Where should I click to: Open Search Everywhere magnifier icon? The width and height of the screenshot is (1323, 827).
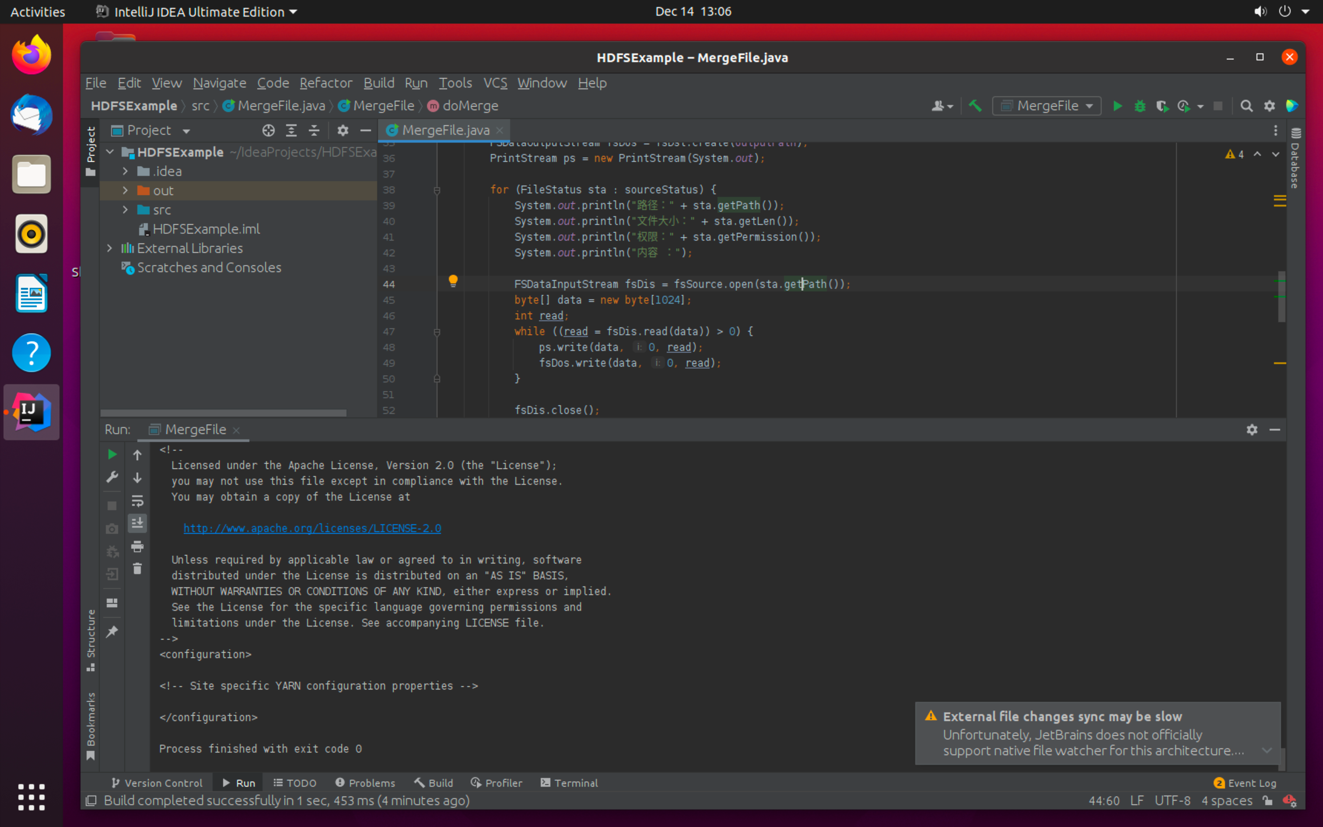point(1246,106)
